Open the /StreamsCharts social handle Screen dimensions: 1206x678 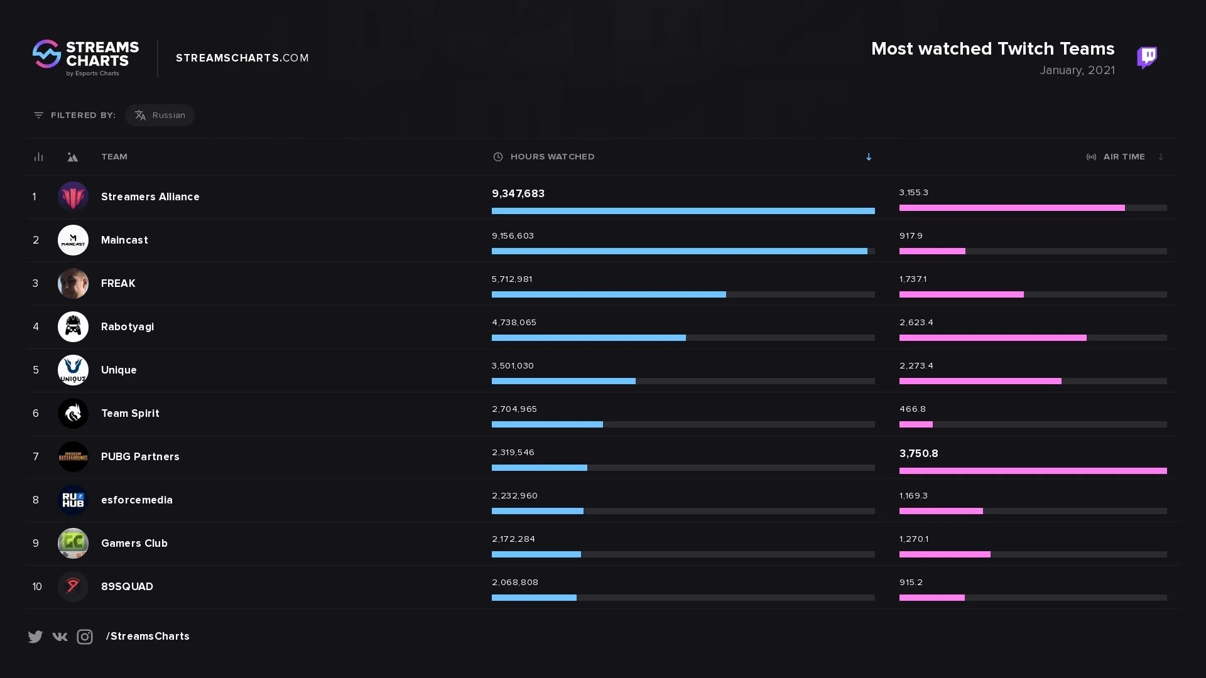pos(148,637)
